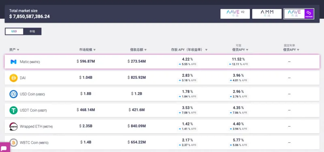Click the USDT Tether icon
This screenshot has width=324, height=152.
(13, 110)
